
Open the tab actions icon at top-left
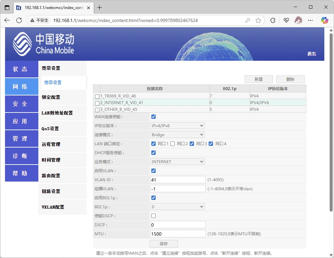[7, 8]
